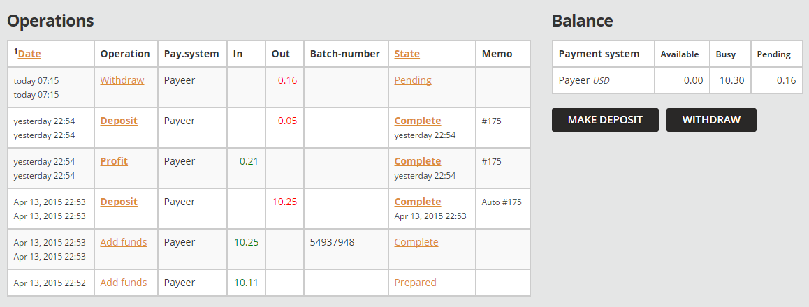
Task: Open the Add funds operation of 10.11
Action: point(124,283)
